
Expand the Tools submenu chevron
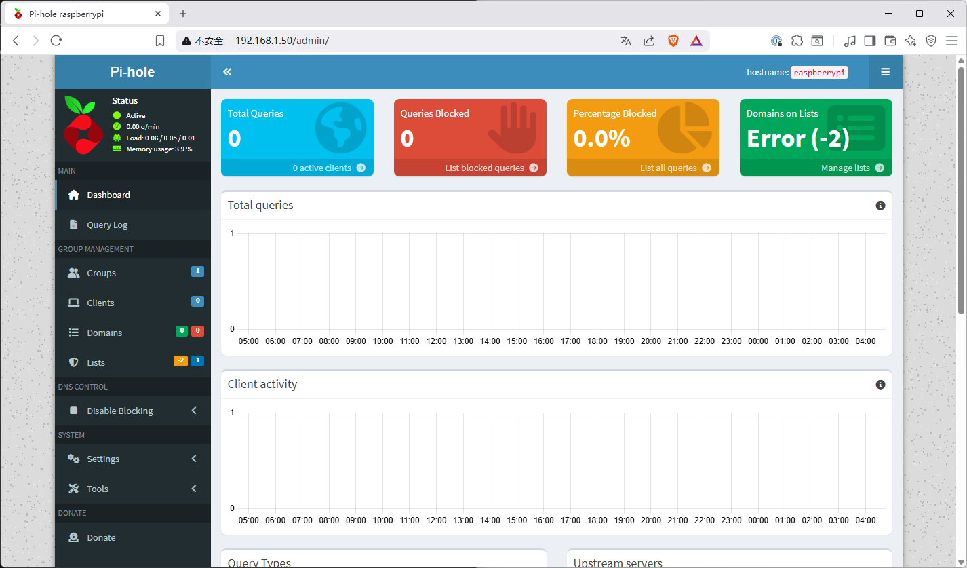click(x=194, y=489)
